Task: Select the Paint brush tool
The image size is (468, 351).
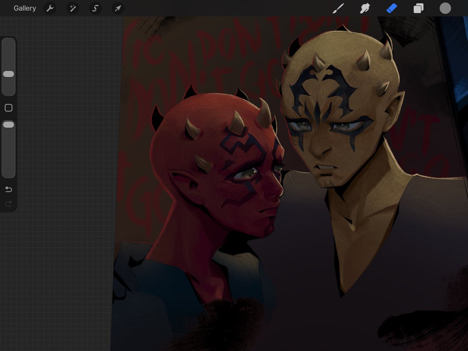Action: point(338,8)
